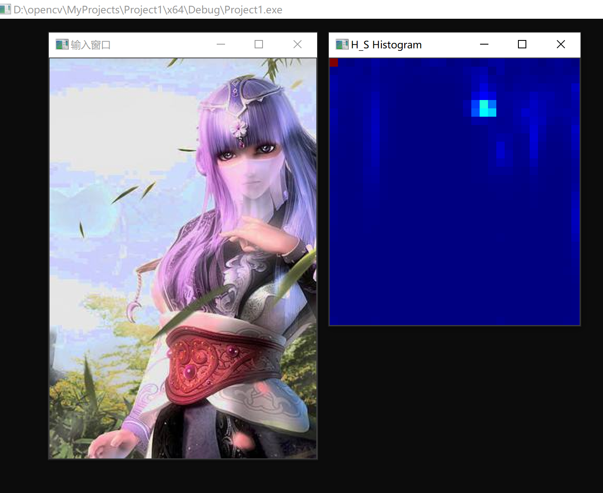Close the 输入窗口 window

click(x=298, y=44)
